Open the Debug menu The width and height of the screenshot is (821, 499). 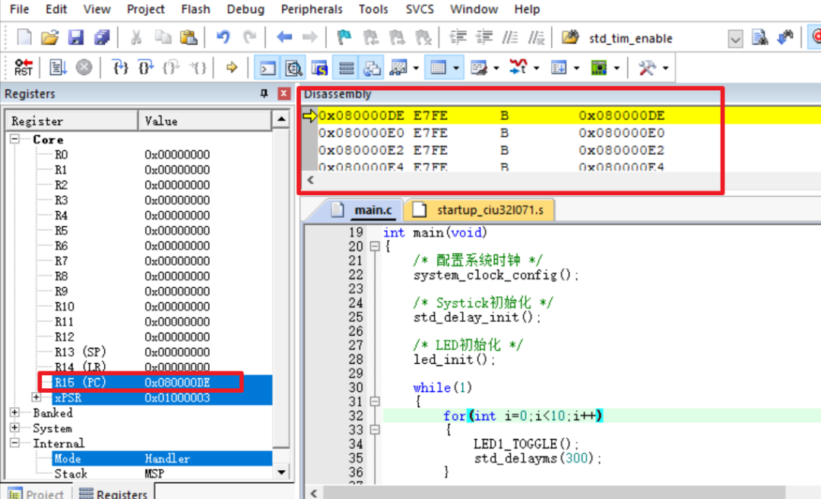245,9
